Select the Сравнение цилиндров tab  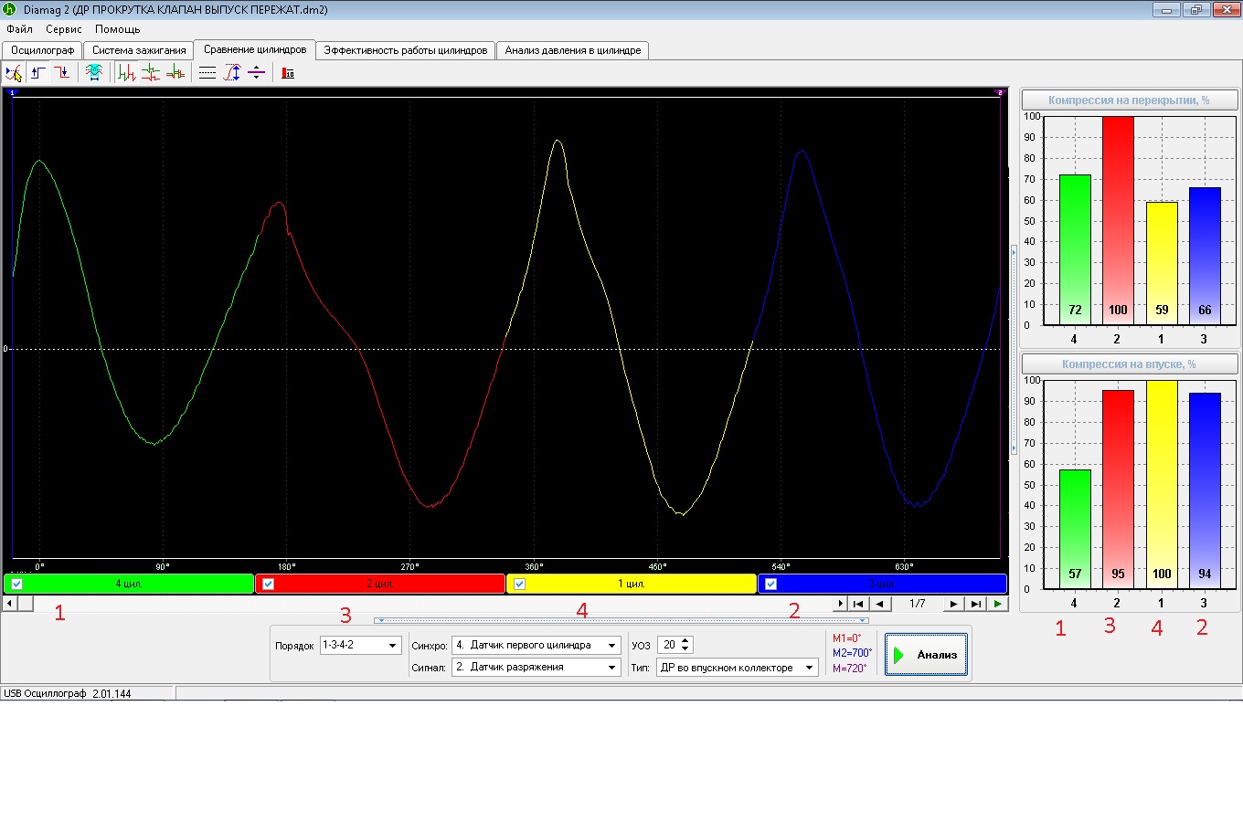pyautogui.click(x=255, y=49)
